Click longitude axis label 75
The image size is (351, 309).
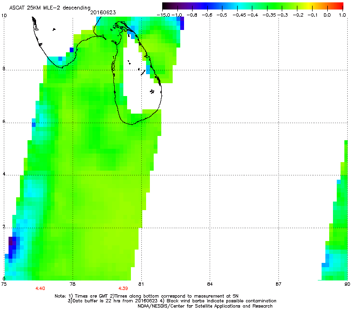coord(4,284)
